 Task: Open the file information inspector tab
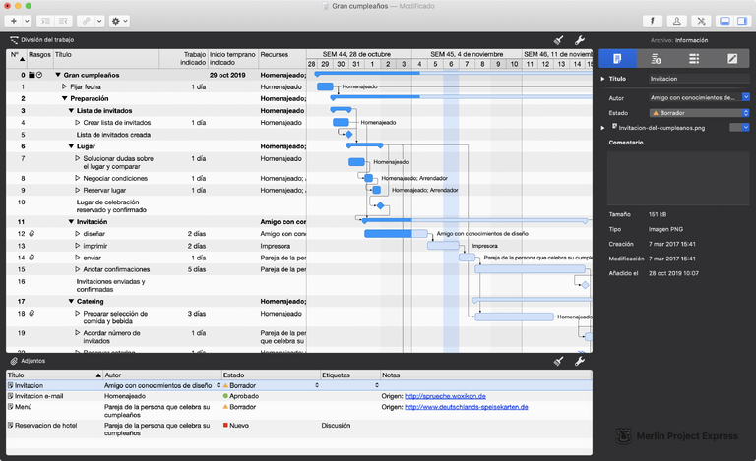(x=617, y=59)
